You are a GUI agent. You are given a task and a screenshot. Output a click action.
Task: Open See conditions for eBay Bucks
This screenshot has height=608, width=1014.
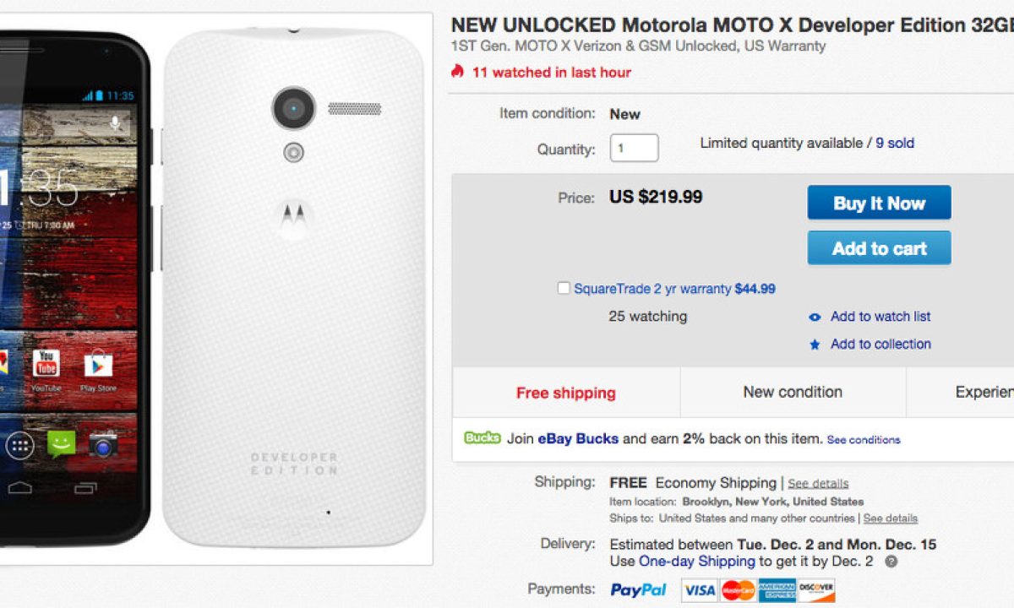[x=863, y=440]
